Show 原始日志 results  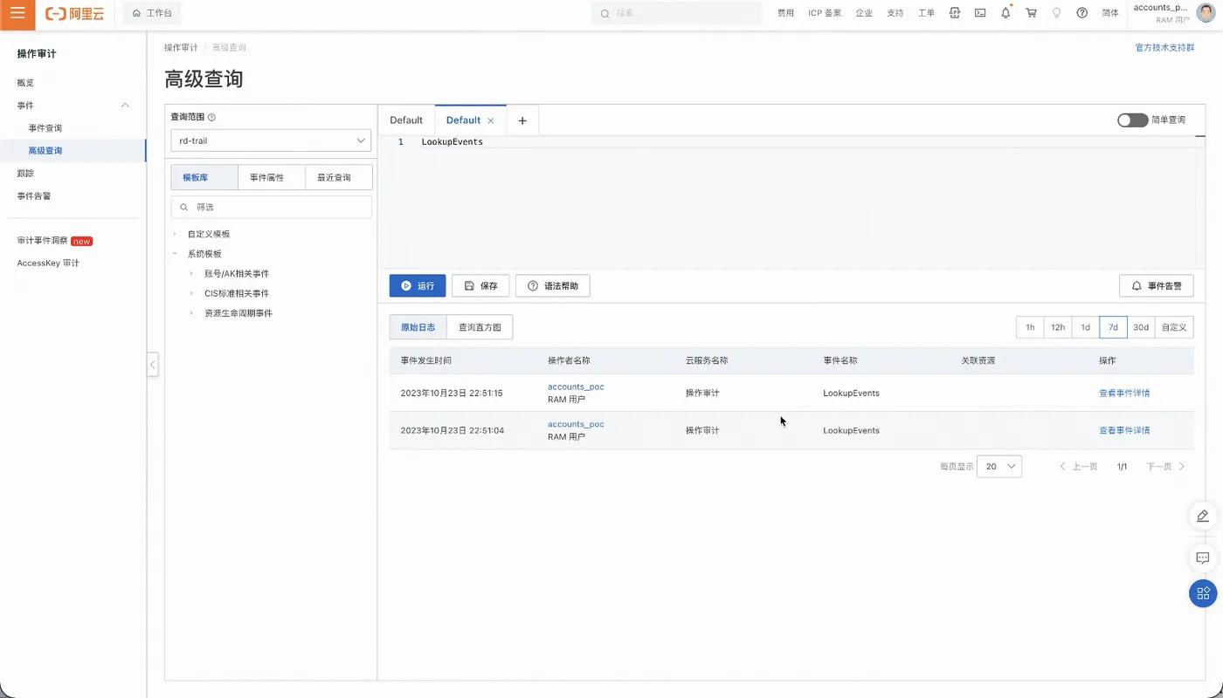[418, 327]
